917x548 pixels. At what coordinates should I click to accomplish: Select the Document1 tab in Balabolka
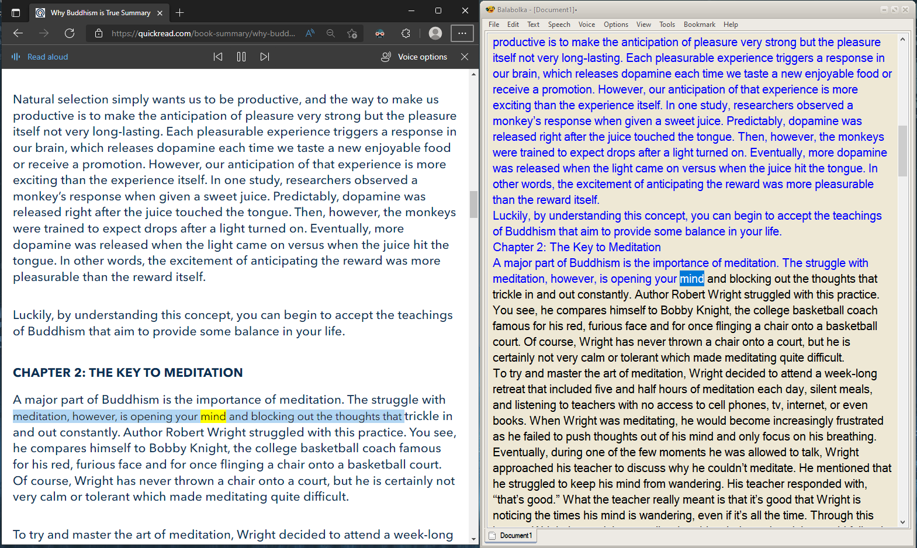(x=511, y=535)
